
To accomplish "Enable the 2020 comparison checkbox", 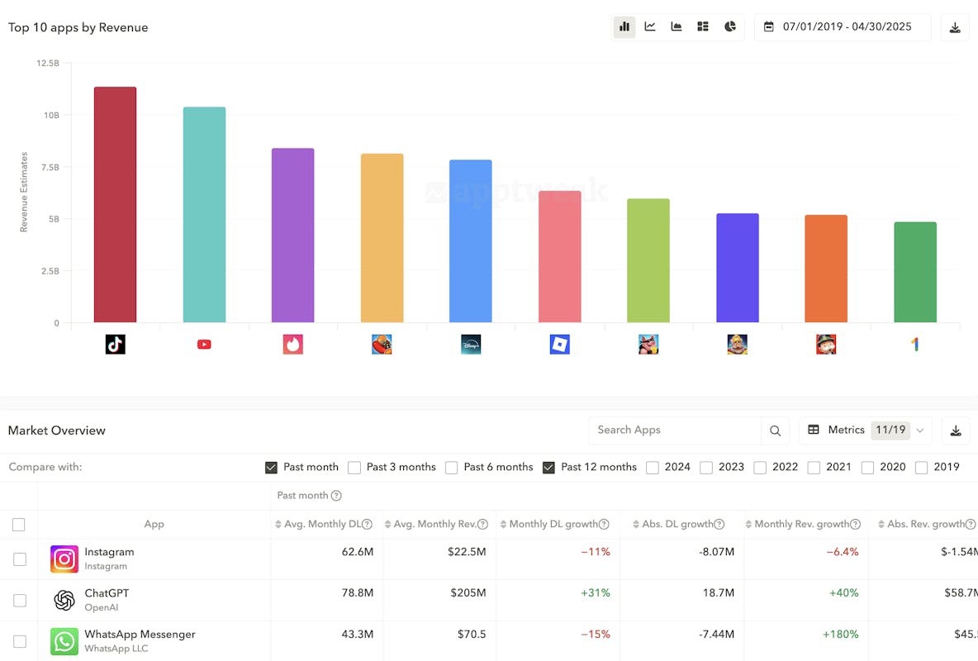I will click(x=867, y=468).
